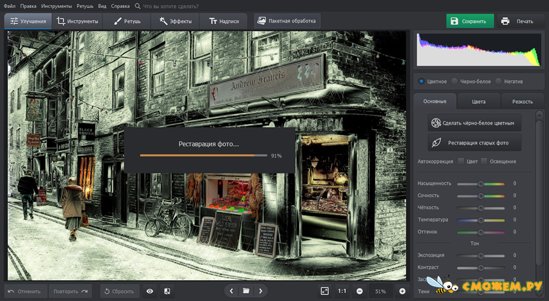Screen dimensions: 549x301
Task: Click the leaf icon on restoration button
Action: pyautogui.click(x=436, y=143)
